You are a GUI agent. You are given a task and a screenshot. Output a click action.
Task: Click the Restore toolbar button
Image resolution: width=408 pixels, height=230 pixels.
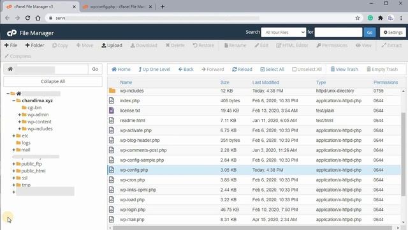tap(203, 45)
